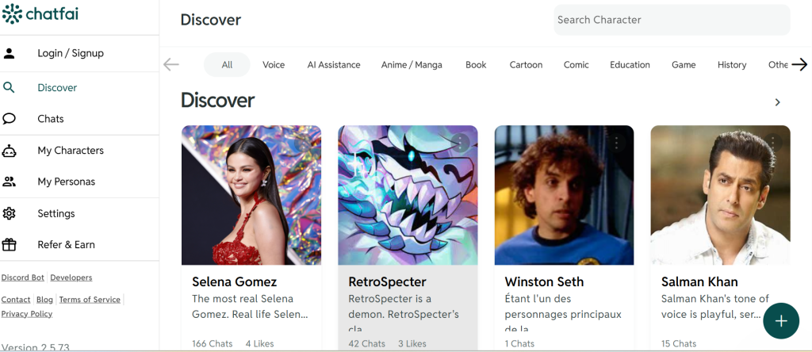
Task: Click the My Personas people icon
Action: (x=10, y=182)
